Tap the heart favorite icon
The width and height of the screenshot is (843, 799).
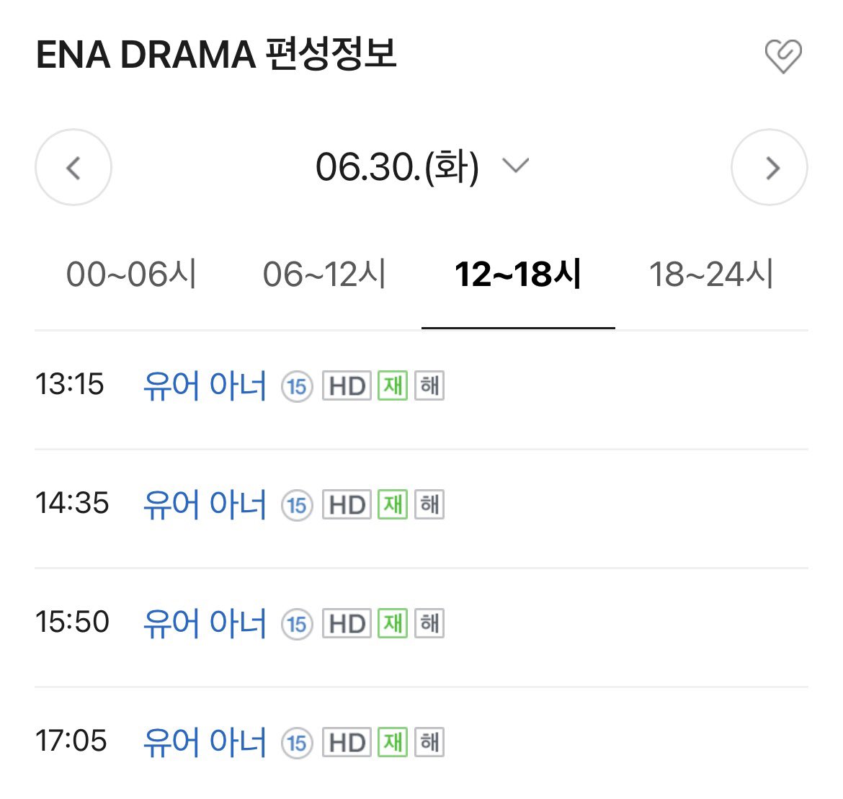coord(783,56)
